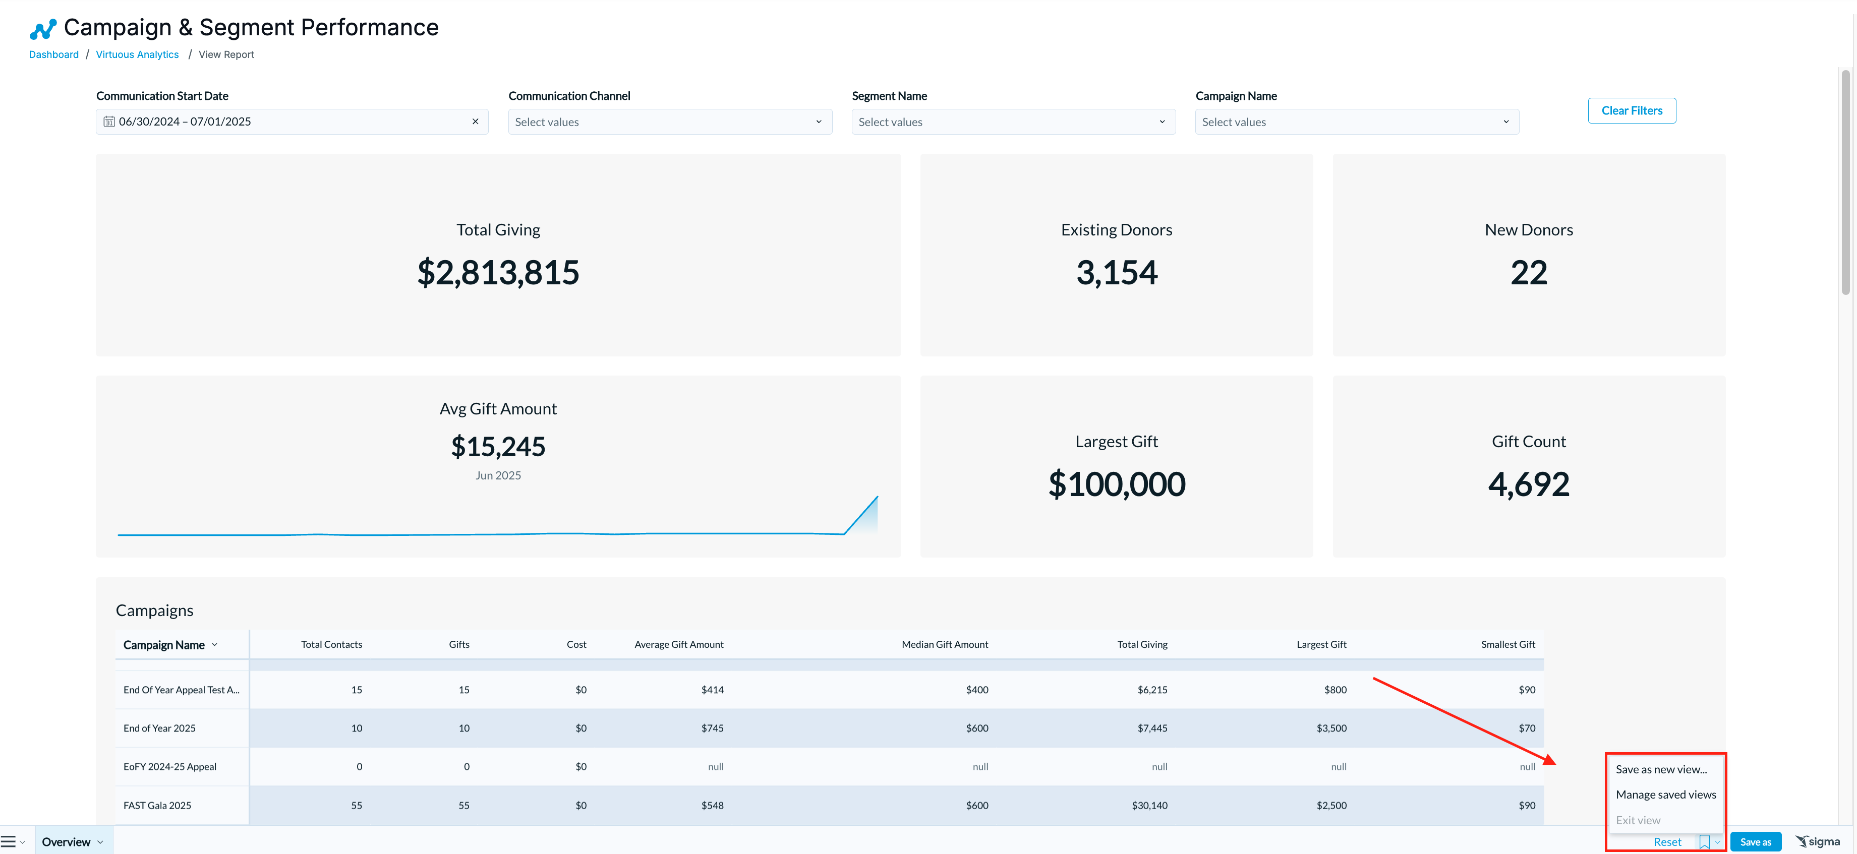Screen dimensions: 1857x854
Task: Clear the date range with the X icon
Action: pos(475,121)
